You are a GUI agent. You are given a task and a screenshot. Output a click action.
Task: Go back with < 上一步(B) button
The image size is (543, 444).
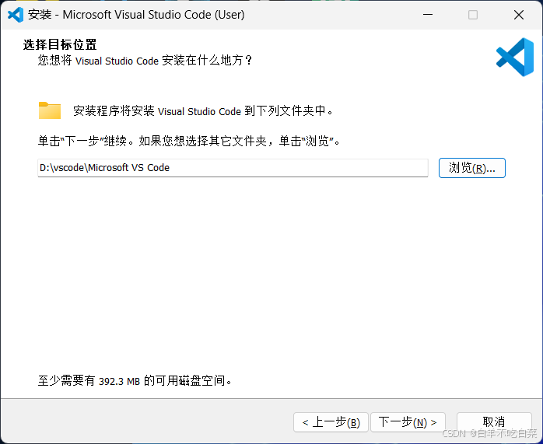[x=331, y=422]
